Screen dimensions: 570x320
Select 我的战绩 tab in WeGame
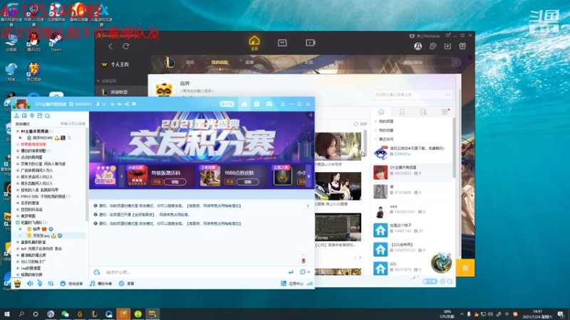pos(219,63)
